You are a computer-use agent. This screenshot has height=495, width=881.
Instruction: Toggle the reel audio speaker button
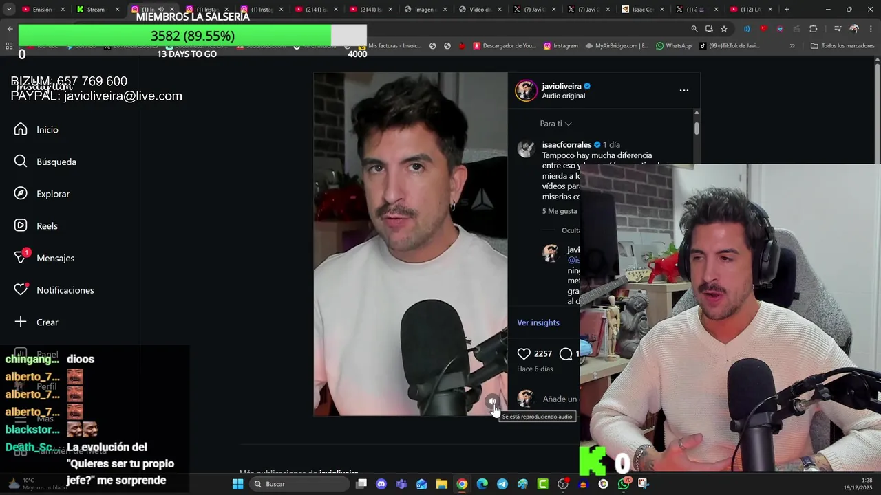(x=492, y=401)
